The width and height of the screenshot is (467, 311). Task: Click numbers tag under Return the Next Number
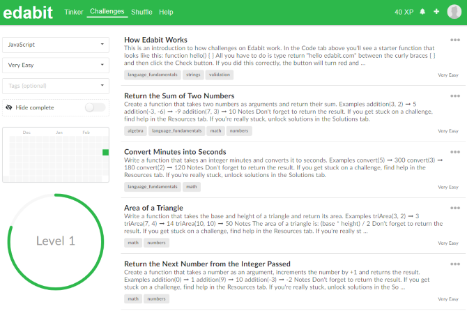pyautogui.click(x=156, y=298)
